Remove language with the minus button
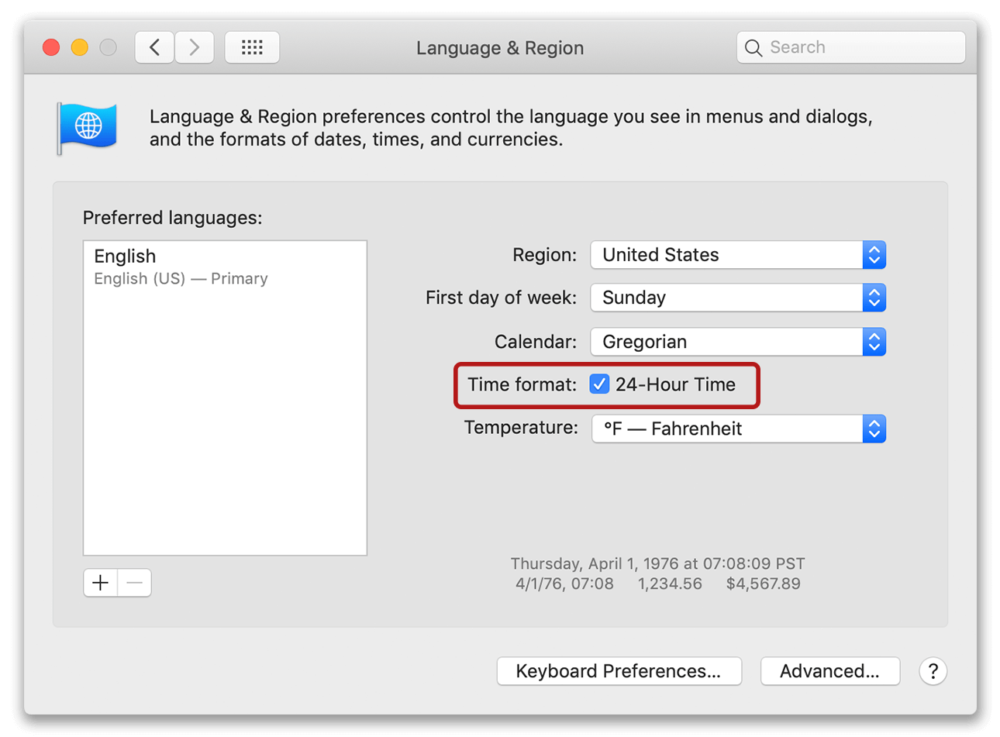Viewport: 1000px width, 737px height. (135, 583)
